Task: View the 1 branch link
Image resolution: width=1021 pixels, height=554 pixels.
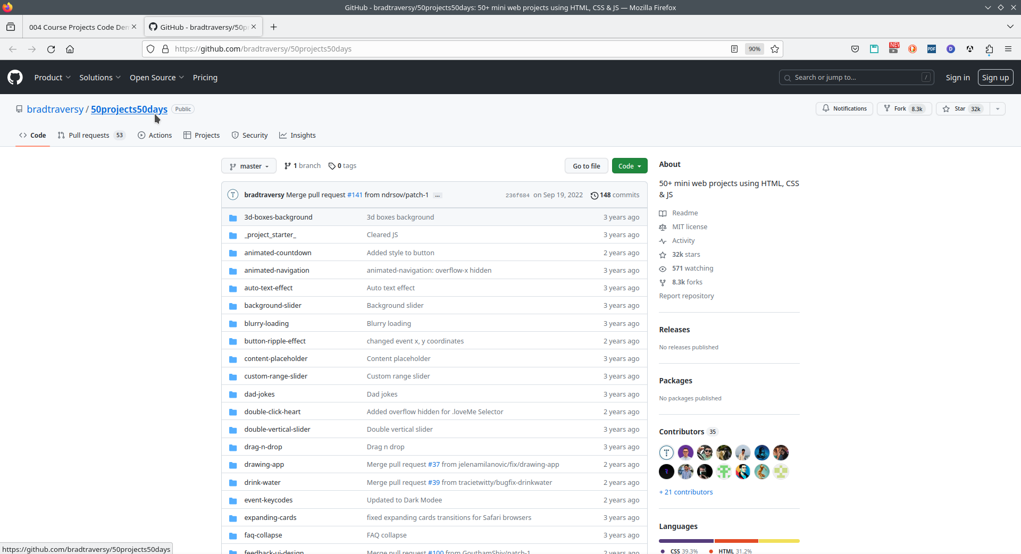Action: (x=303, y=166)
